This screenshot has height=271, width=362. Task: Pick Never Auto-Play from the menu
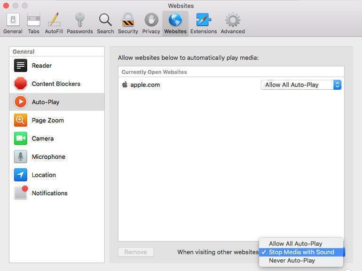tap(291, 261)
